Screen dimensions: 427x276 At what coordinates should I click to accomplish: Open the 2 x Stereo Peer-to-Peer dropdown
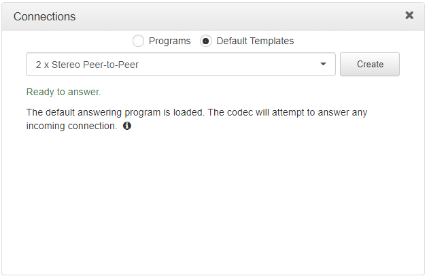click(x=180, y=65)
